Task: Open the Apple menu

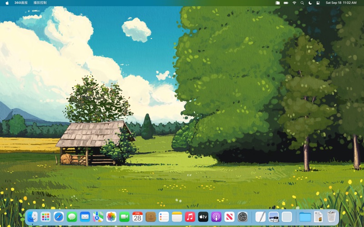Action: click(x=7, y=3)
